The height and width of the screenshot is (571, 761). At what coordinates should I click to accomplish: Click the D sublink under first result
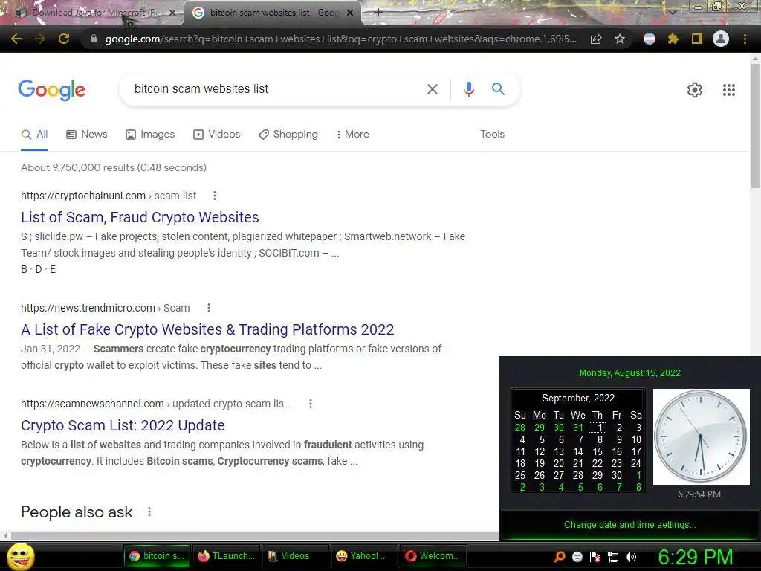[x=39, y=269]
